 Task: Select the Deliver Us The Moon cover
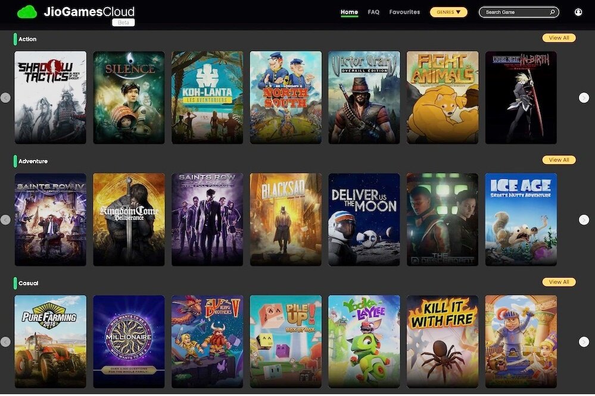(364, 219)
